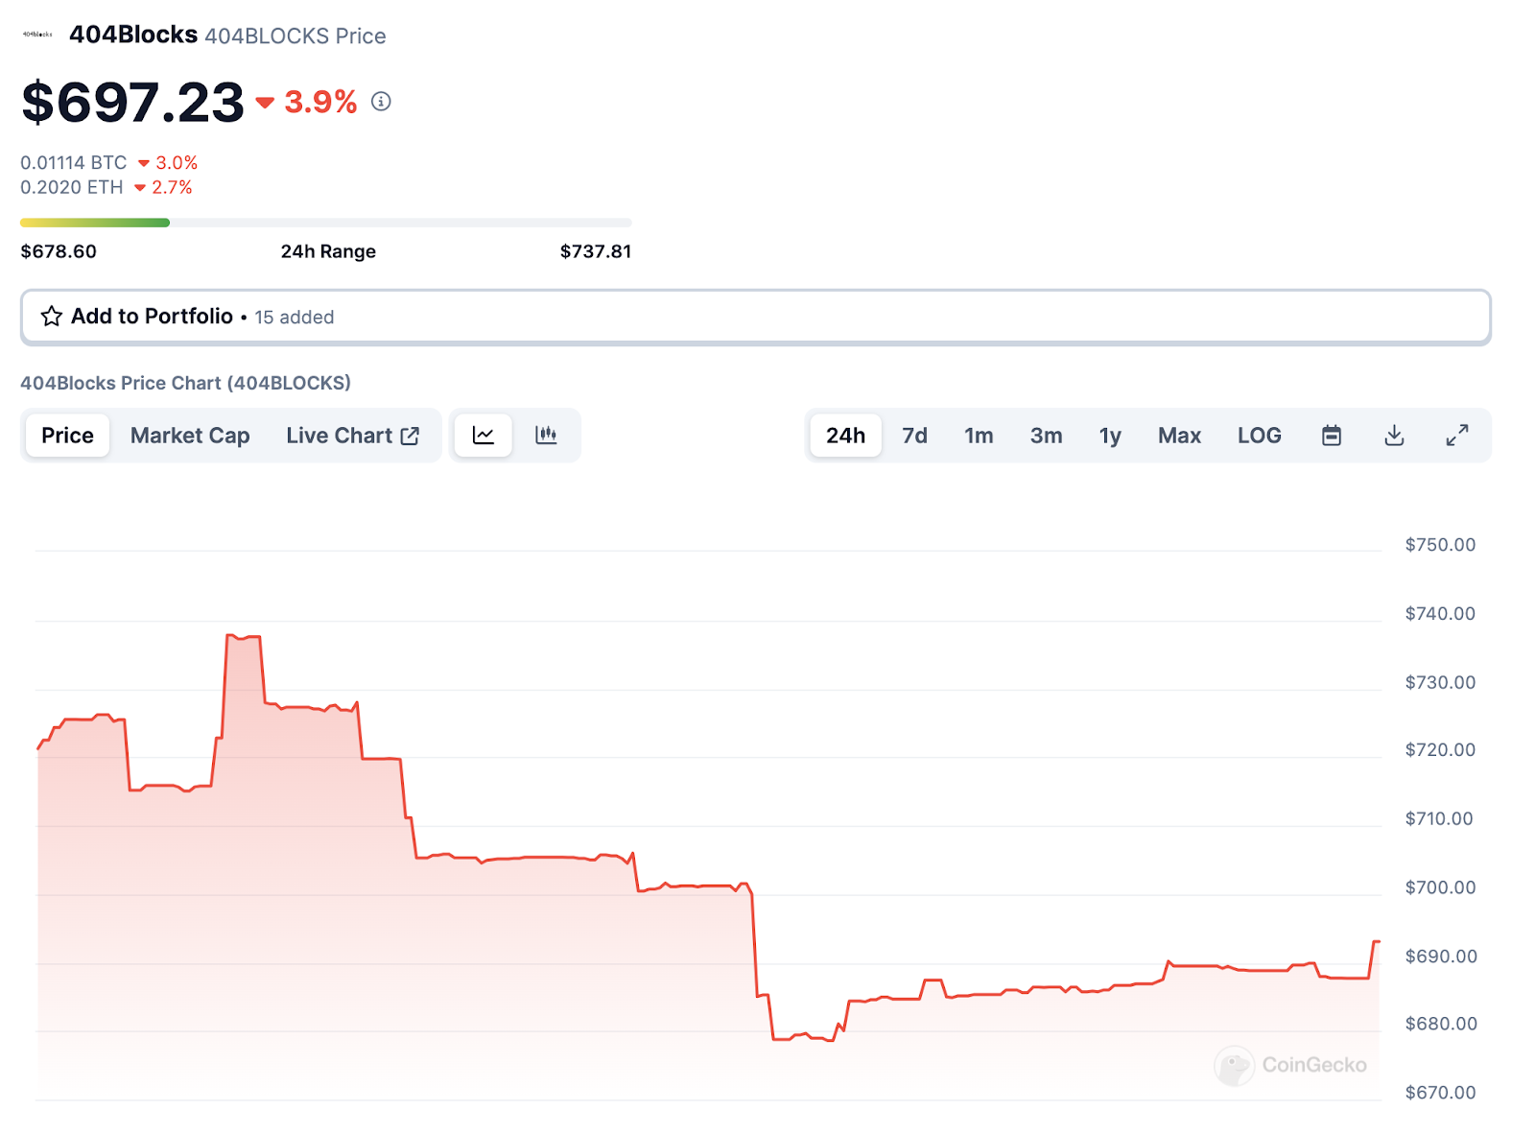
Task: Click the $697.23 price value
Action: (x=133, y=102)
